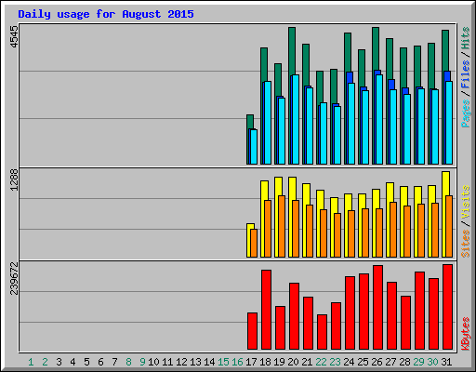476x372 pixels.
Task: Click day 16 on the x-axis
Action: coord(237,362)
